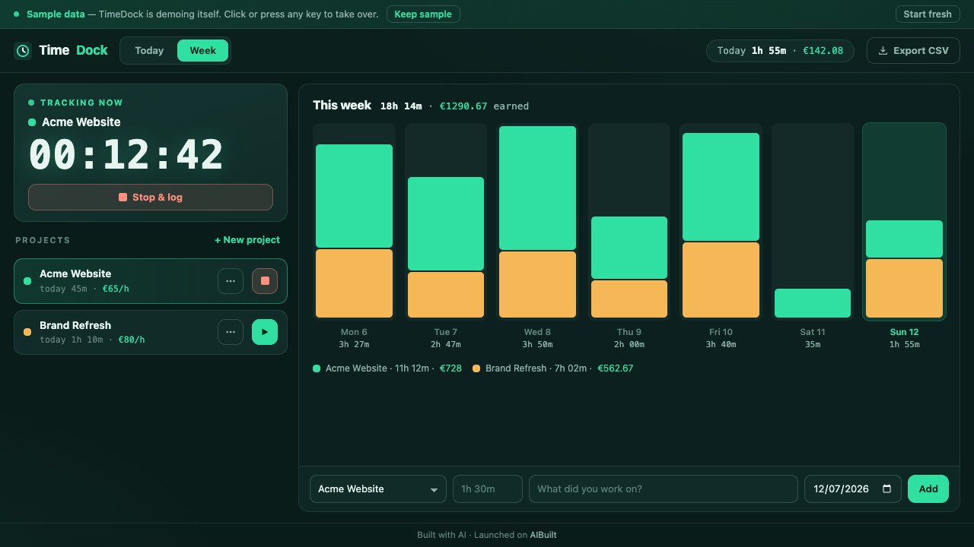Image resolution: width=974 pixels, height=547 pixels.
Task: Start the Brand Refresh timer with the play icon
Action: pyautogui.click(x=265, y=332)
